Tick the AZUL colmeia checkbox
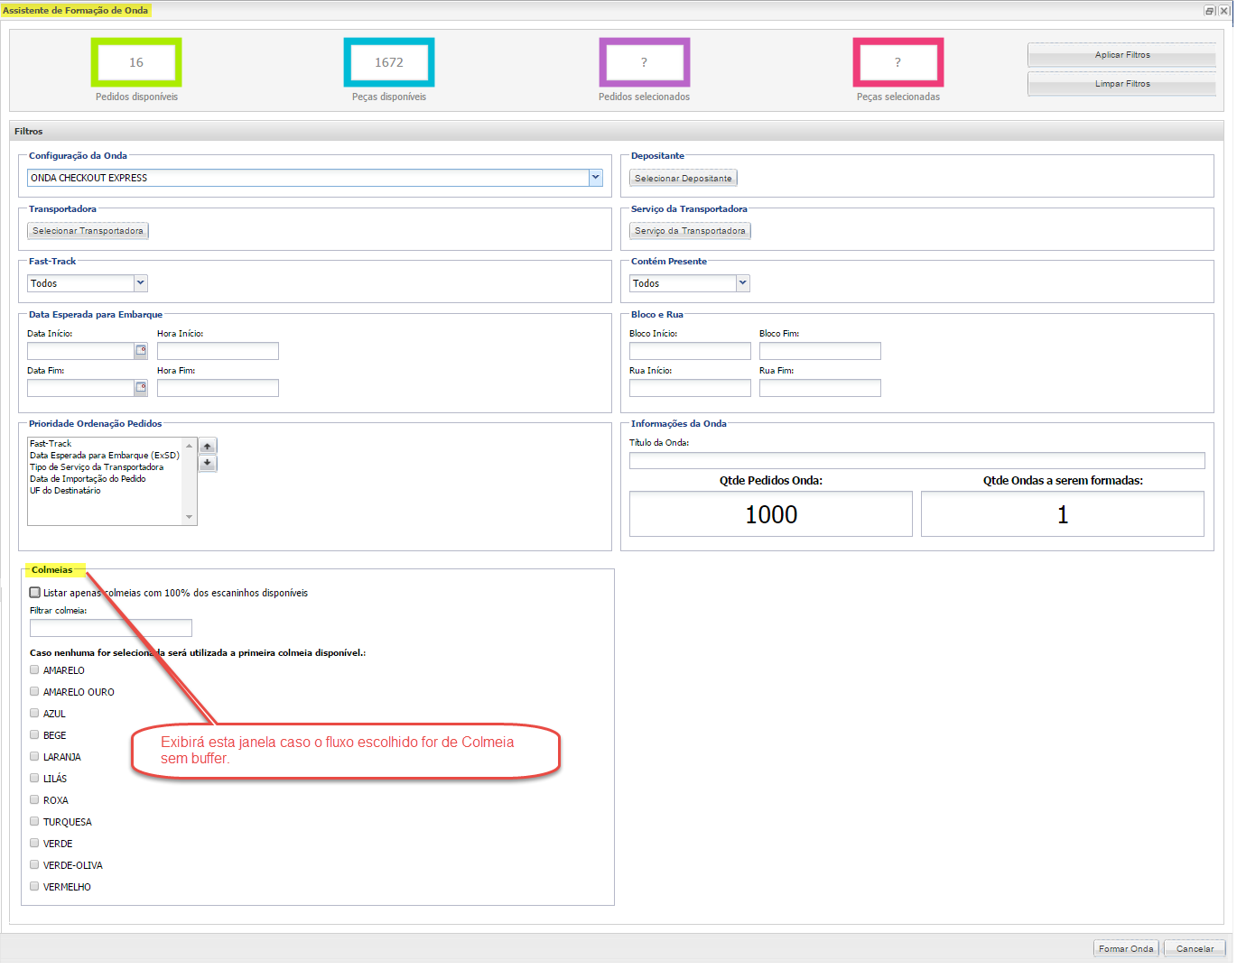Viewport: 1237px width, 969px height. click(34, 714)
